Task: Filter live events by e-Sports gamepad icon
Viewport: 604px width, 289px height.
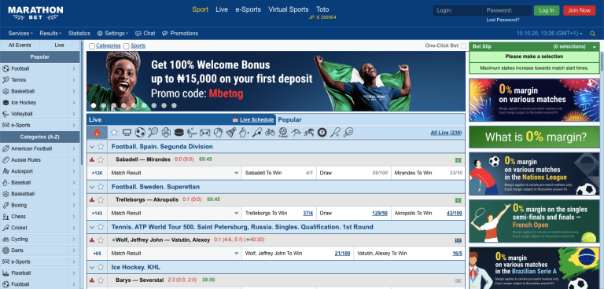Action: [x=204, y=133]
